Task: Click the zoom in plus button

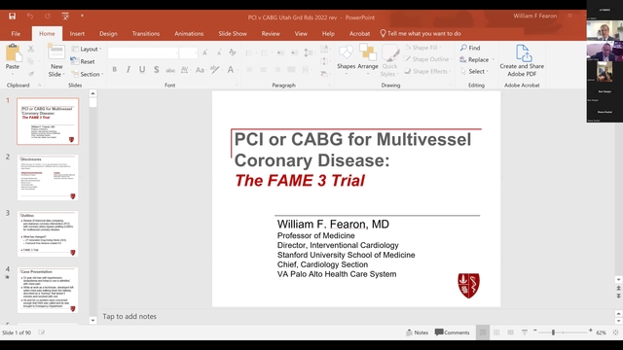Action: 591,331
